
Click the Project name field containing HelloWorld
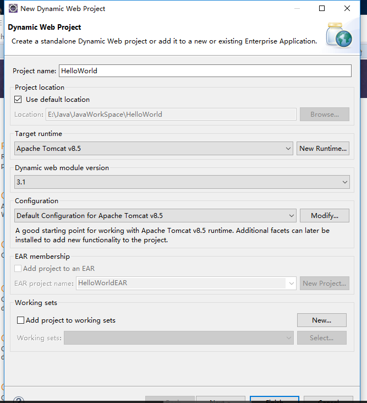205,70
